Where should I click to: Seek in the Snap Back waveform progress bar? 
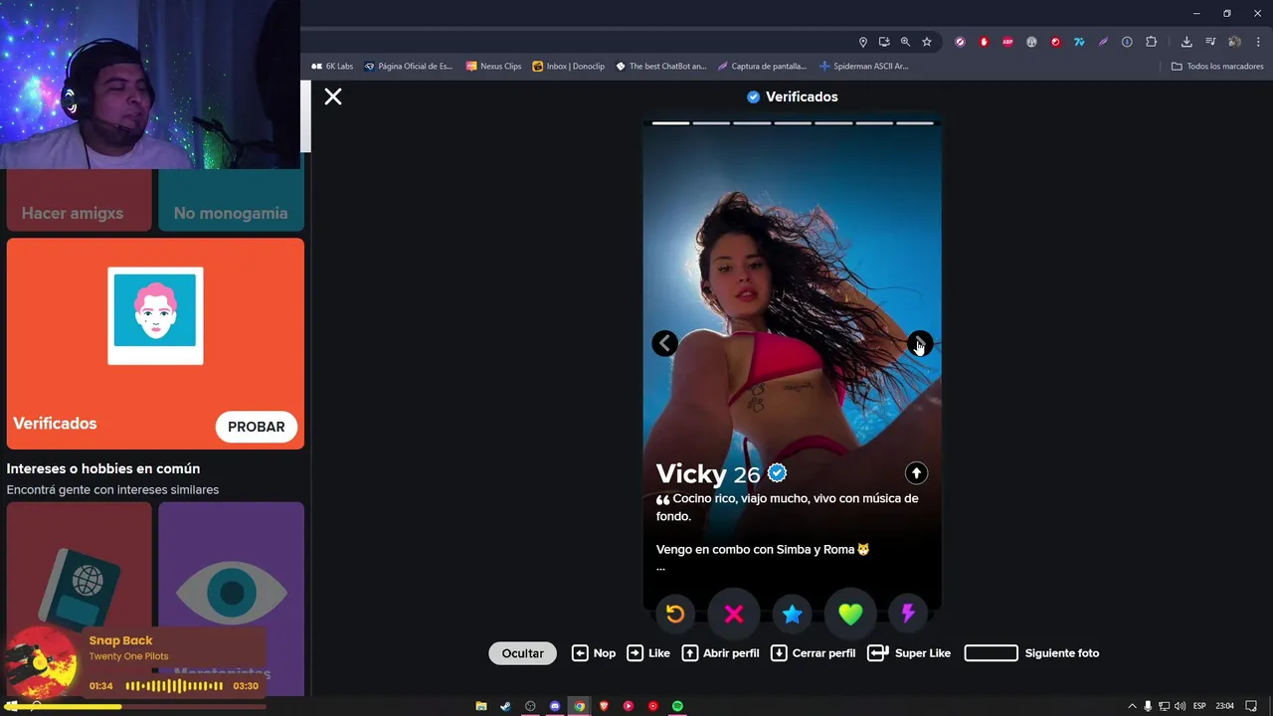coord(174,686)
